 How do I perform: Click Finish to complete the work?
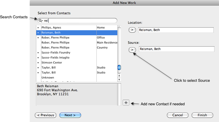point(202,115)
